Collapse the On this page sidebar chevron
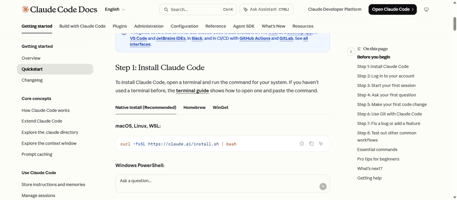The width and height of the screenshot is (457, 200). (x=351, y=52)
